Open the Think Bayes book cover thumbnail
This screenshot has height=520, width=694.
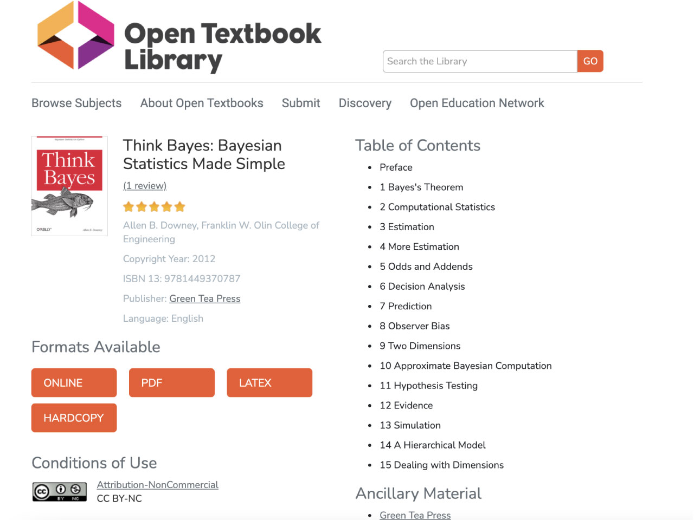(69, 186)
